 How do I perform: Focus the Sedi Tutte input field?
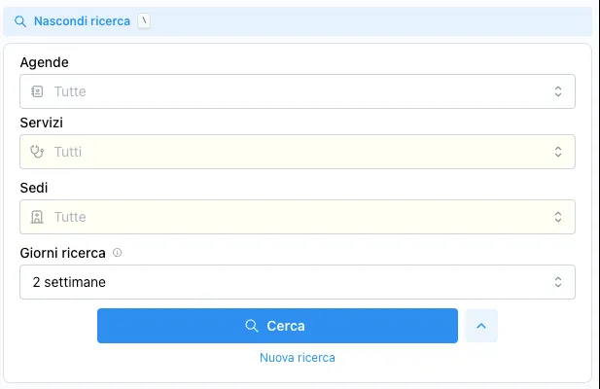(292, 217)
